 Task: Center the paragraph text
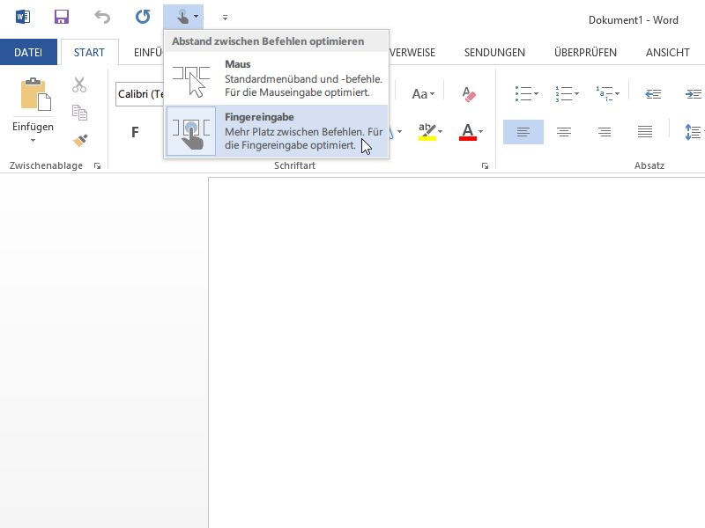(564, 132)
